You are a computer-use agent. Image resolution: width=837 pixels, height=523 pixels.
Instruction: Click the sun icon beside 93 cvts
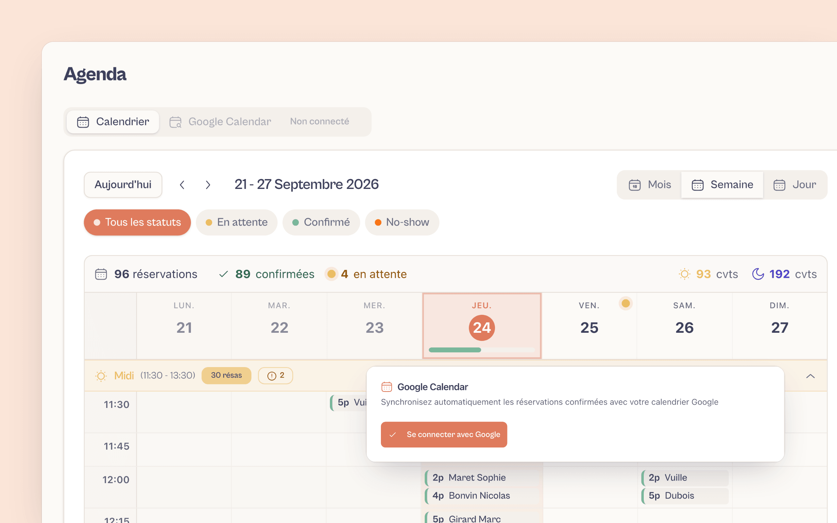click(684, 274)
